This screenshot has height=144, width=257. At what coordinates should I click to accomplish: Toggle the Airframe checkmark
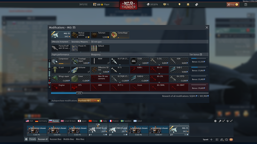click(x=88, y=72)
